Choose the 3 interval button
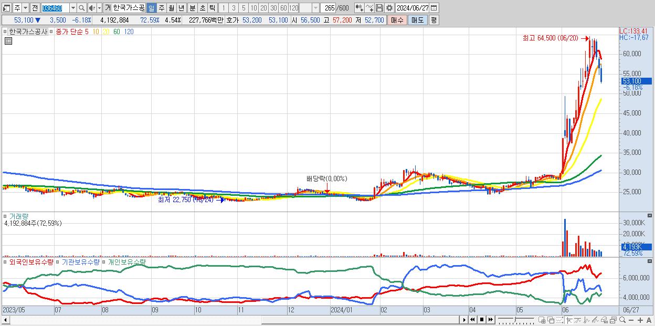 tap(233, 8)
